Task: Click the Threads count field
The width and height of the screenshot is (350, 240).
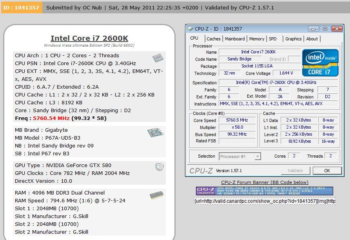Action: pyautogui.click(x=330, y=156)
